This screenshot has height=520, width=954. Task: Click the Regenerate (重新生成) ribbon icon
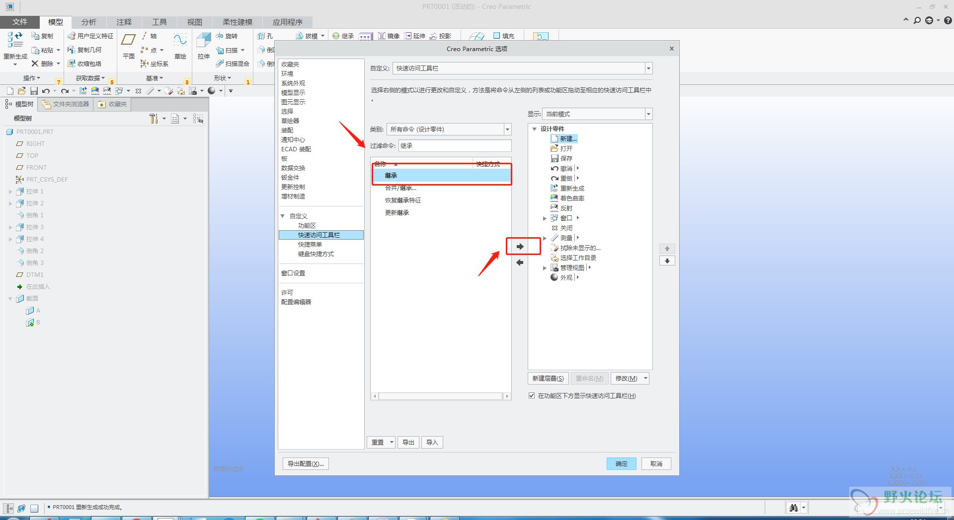coord(15,40)
